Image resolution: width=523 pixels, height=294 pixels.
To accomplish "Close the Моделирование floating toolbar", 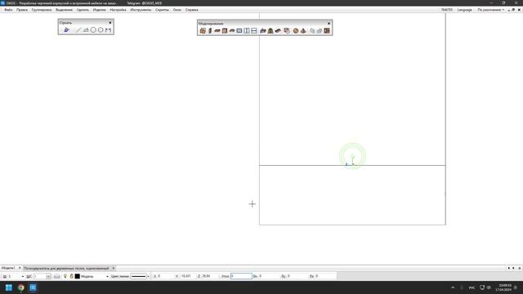I will point(329,24).
